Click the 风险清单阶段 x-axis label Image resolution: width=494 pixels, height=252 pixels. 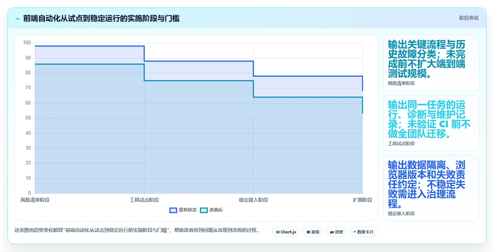(35, 200)
